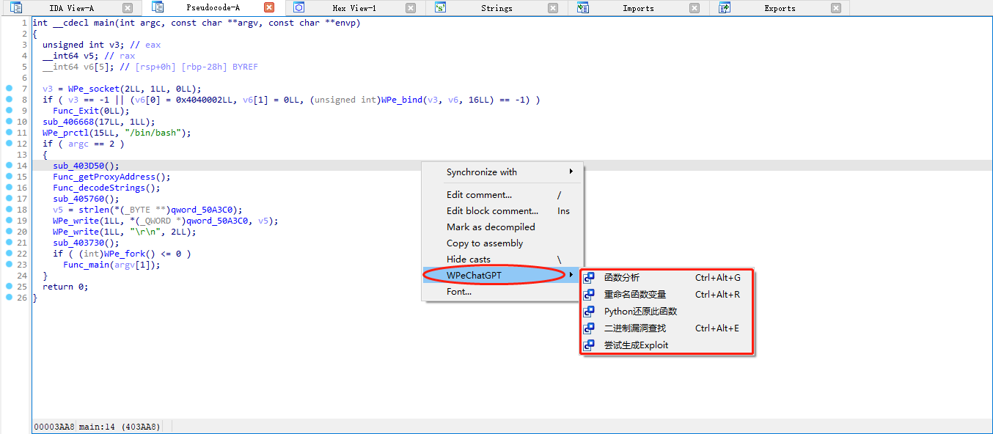This screenshot has width=993, height=434.
Task: Click the Pseudocode-A tab icon
Action: tap(158, 8)
